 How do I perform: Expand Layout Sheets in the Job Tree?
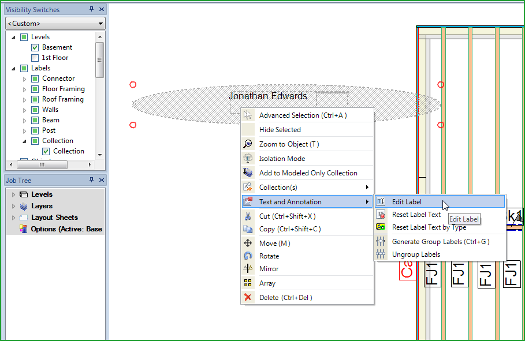click(13, 218)
